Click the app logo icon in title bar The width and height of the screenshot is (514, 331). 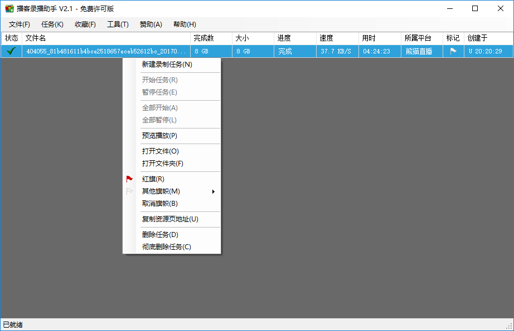[9, 8]
